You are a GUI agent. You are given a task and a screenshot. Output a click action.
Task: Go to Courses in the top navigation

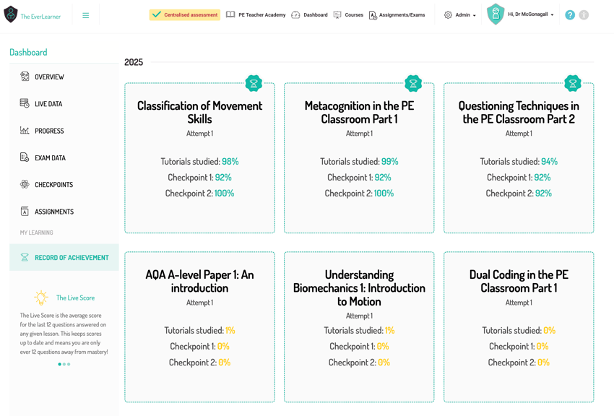[348, 15]
